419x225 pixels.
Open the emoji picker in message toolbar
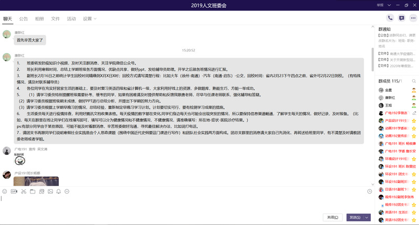(x=5, y=191)
